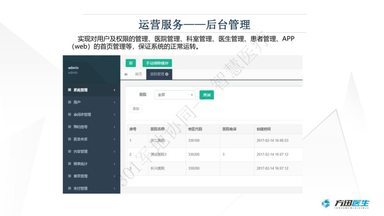The height and width of the screenshot is (216, 384).
Task: Open the 系统管理 menu item
Action: [x=92, y=90]
